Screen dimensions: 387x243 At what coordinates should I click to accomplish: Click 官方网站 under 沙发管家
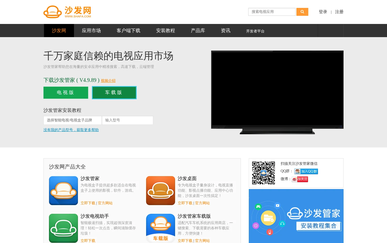[105, 203]
